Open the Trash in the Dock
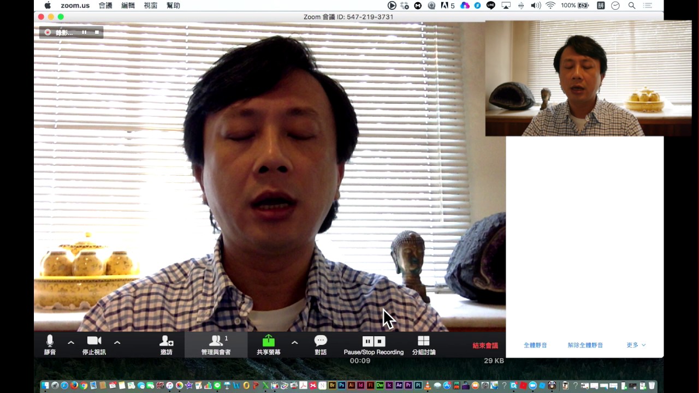 (x=651, y=385)
